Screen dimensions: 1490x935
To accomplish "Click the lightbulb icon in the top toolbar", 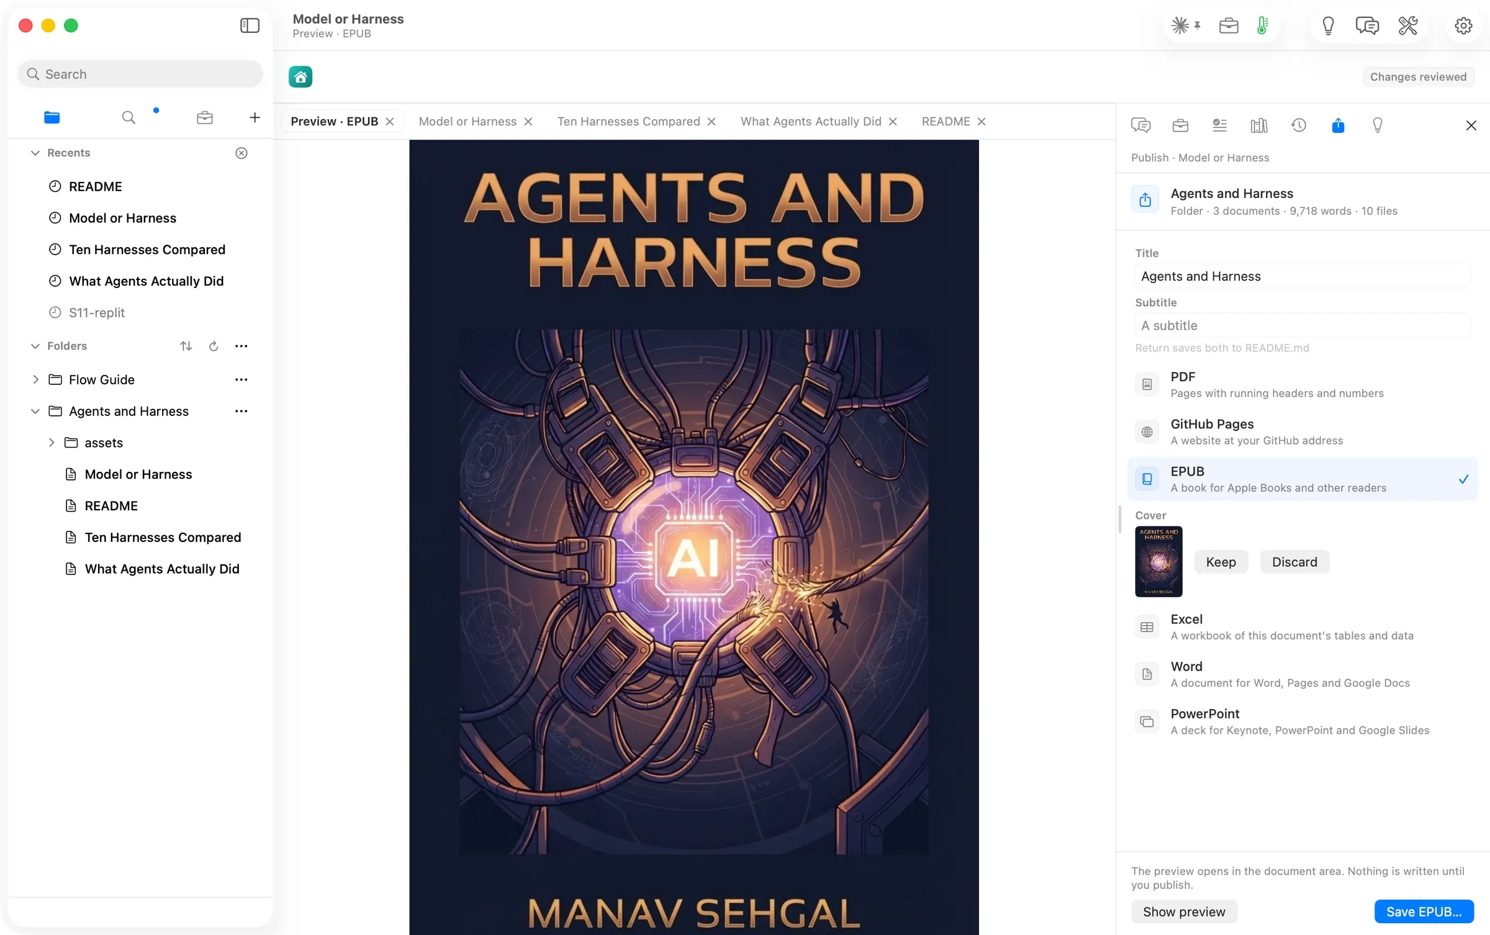I will [x=1328, y=25].
